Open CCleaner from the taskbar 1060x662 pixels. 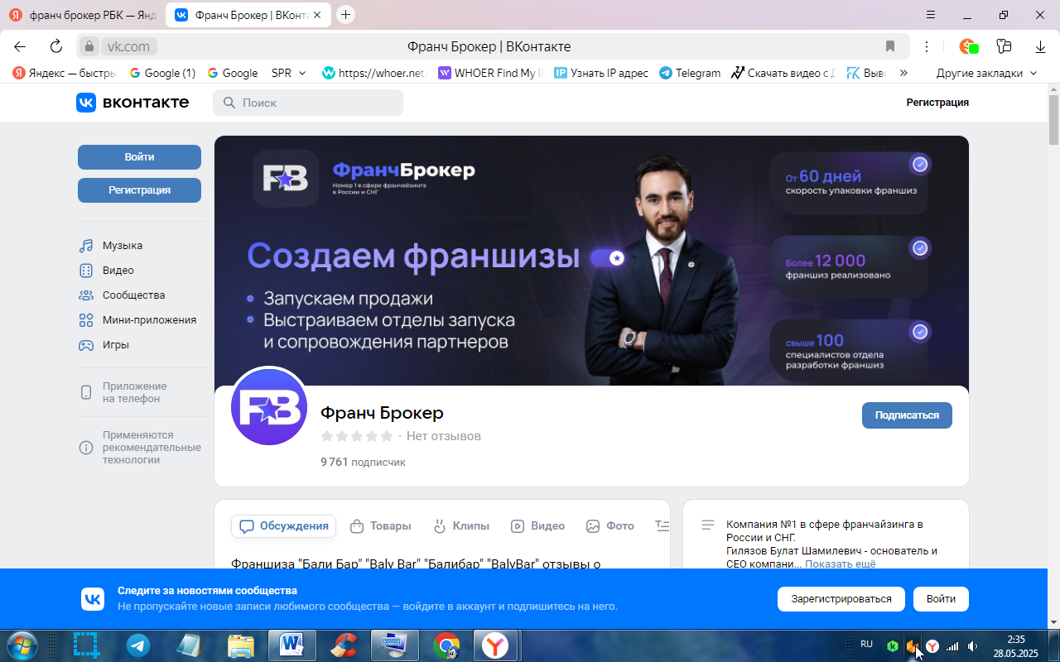tap(344, 645)
